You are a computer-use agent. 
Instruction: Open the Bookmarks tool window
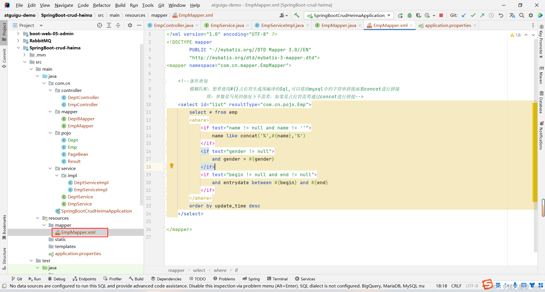4,227
